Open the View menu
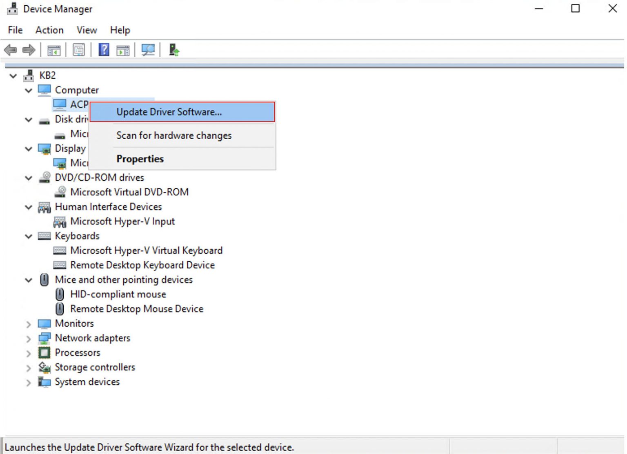 pos(86,30)
